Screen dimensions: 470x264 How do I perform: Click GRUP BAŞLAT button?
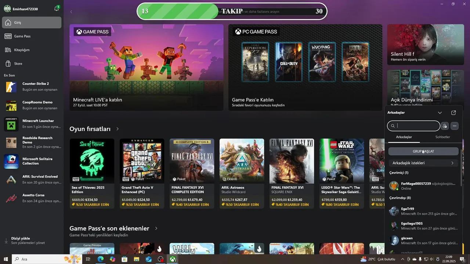(423, 151)
